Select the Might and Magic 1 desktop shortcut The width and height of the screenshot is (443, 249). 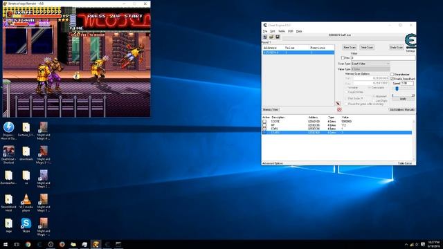click(x=44, y=203)
